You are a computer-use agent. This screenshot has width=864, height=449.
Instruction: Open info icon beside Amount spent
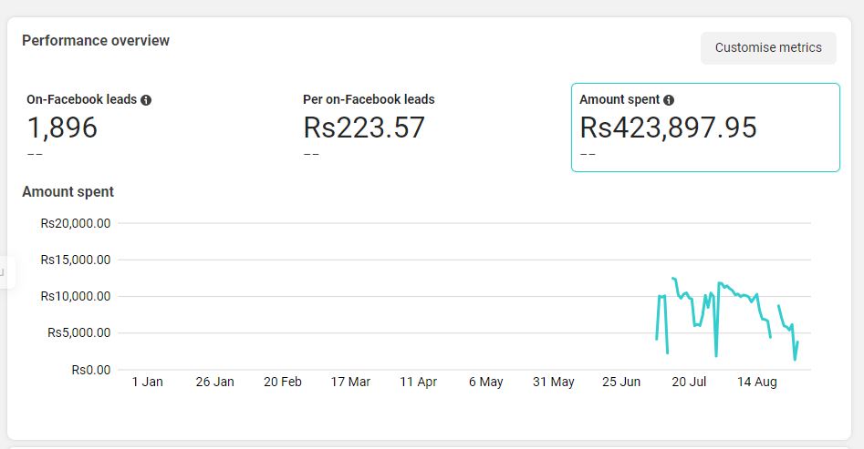669,100
